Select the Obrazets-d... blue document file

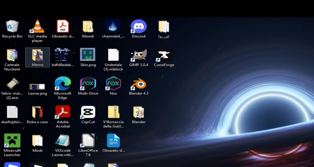coord(113,140)
